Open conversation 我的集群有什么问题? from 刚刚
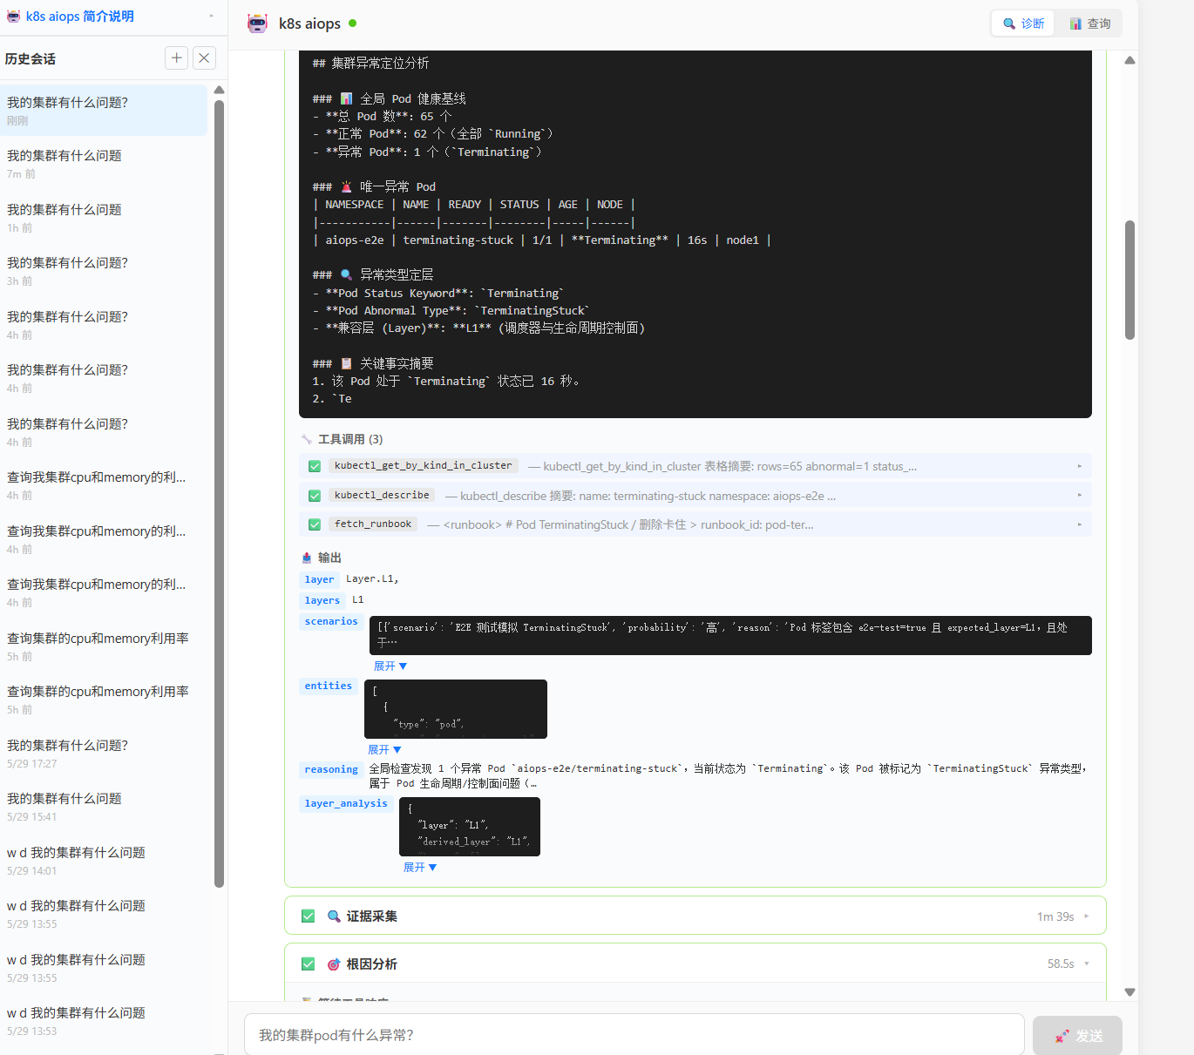 104,111
